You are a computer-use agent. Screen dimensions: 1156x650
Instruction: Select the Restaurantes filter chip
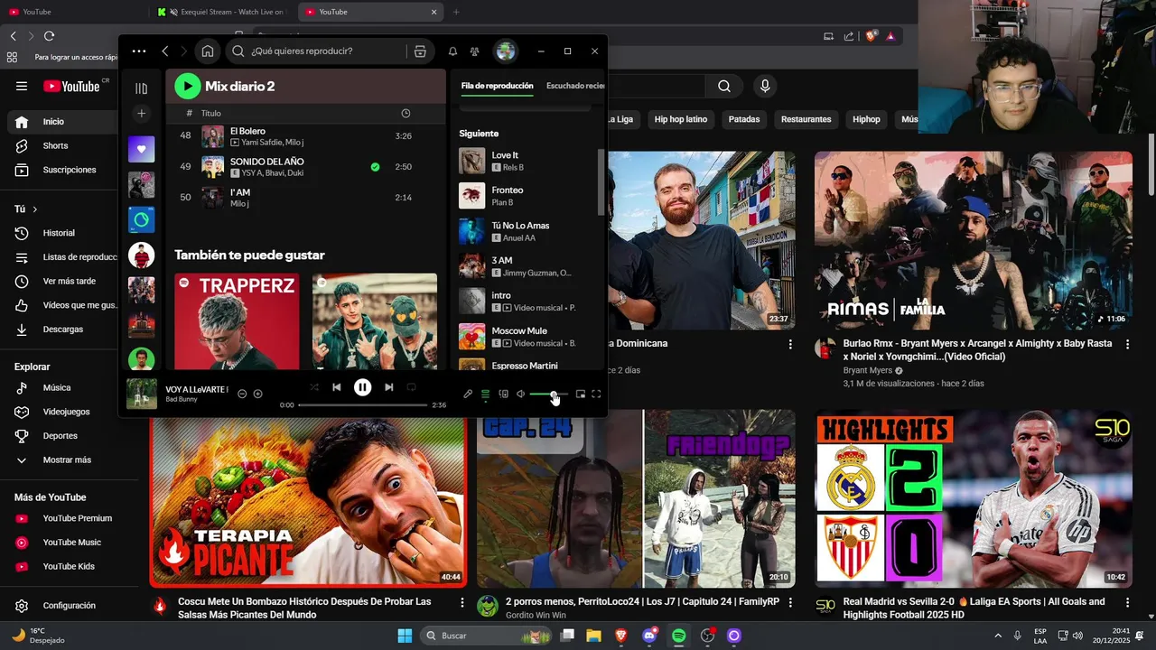click(x=806, y=119)
